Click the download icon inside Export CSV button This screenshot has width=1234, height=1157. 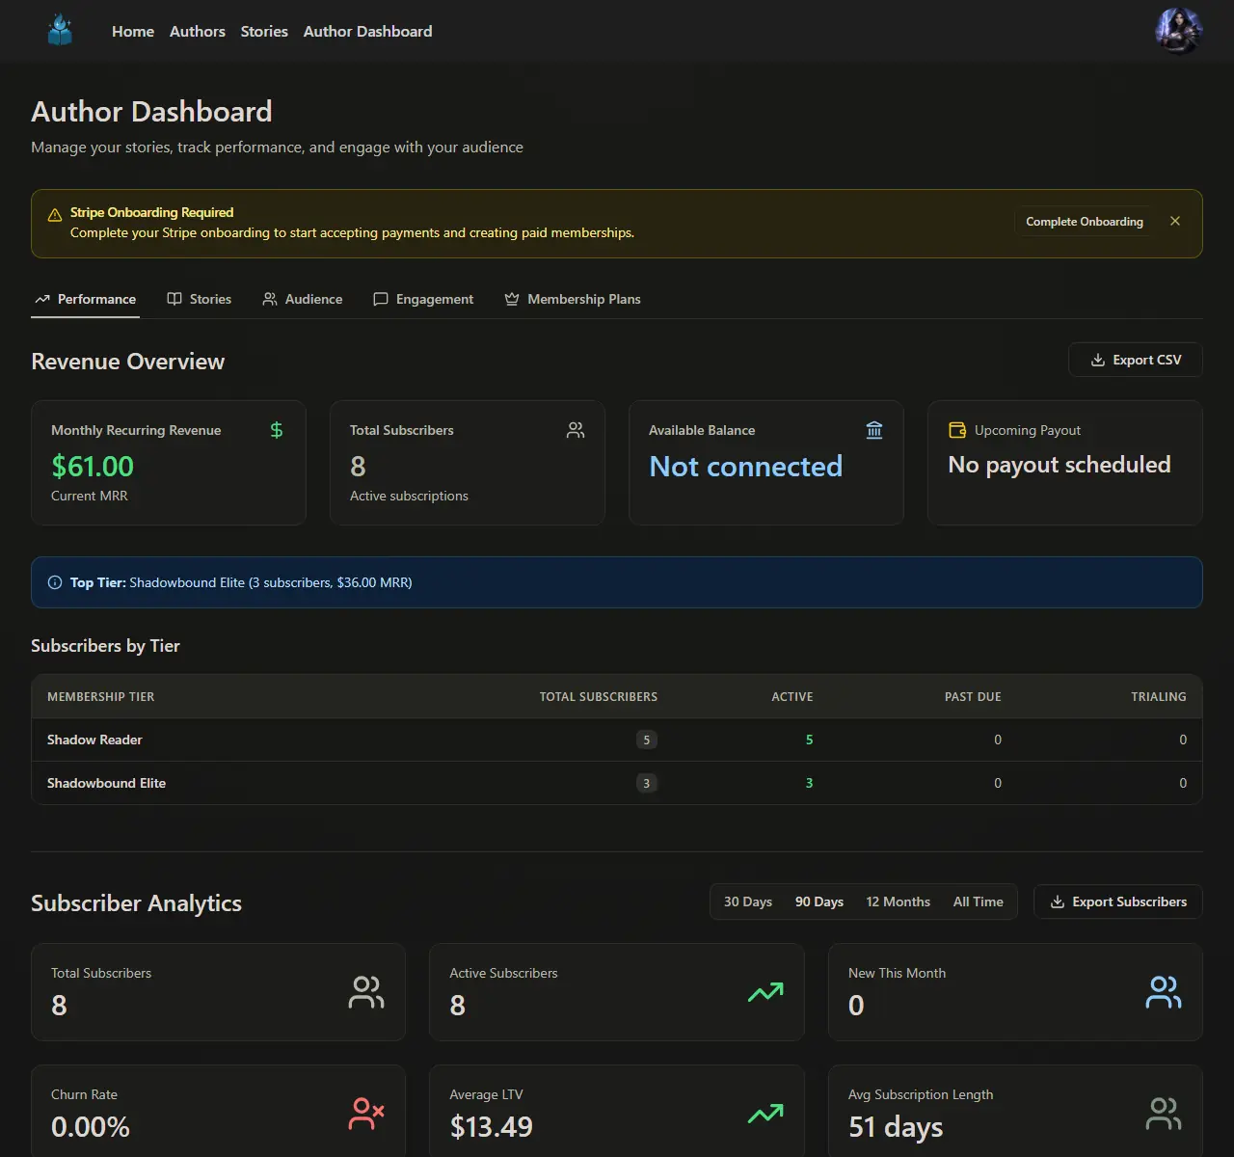pos(1097,360)
